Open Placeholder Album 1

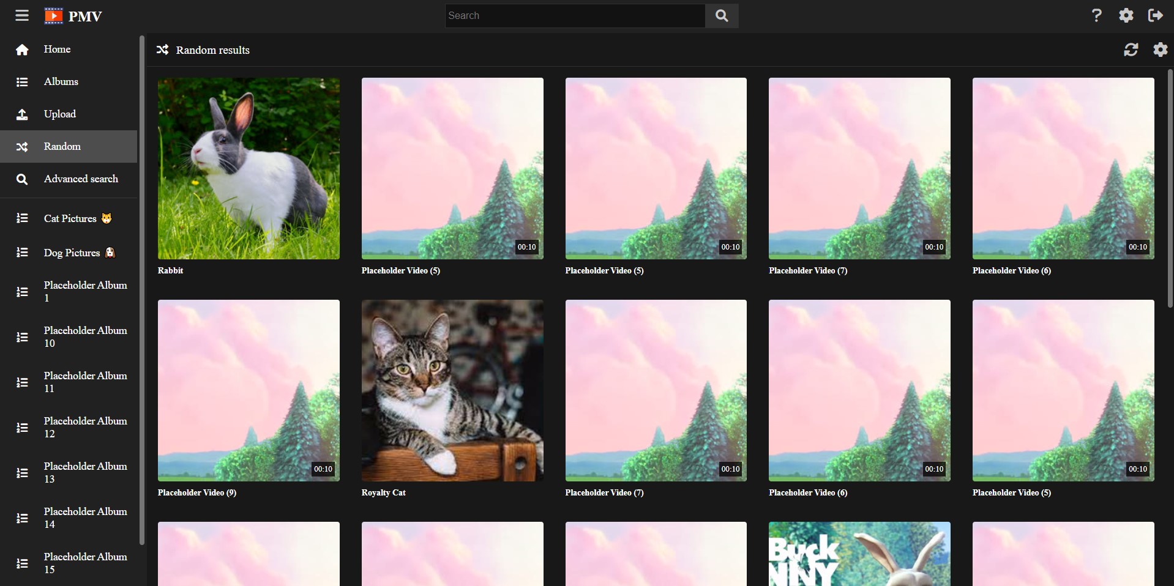(x=69, y=292)
